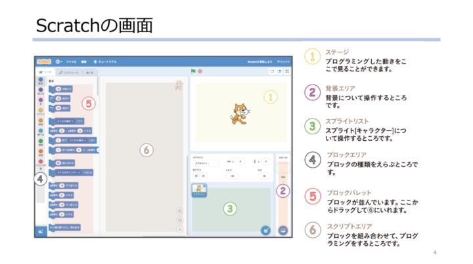Click the red stop button

click(200, 71)
